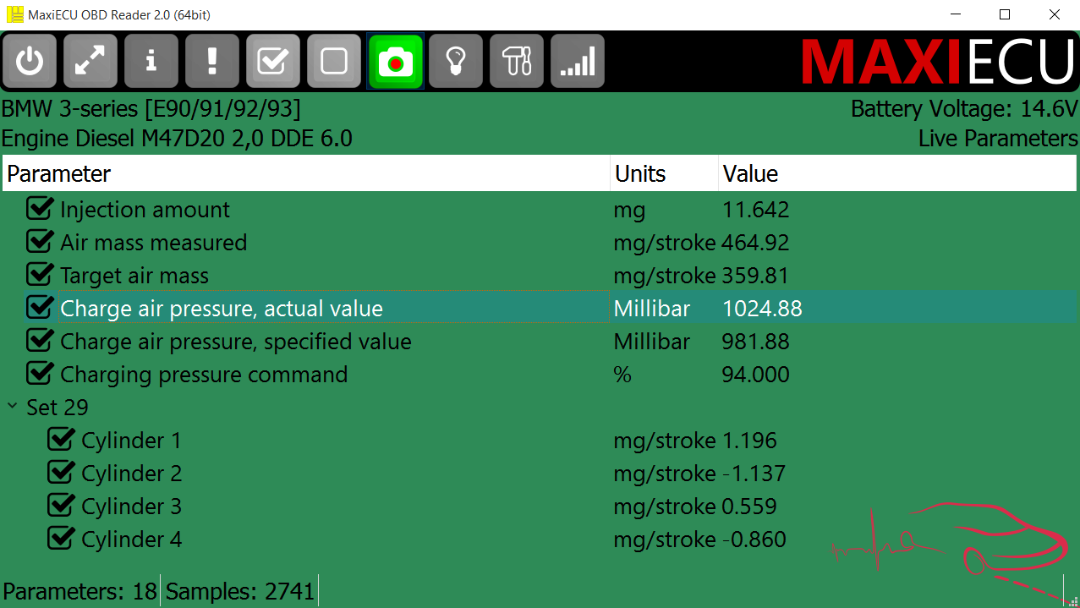Minimize the MaxiECU window
1080x608 pixels.
click(956, 14)
